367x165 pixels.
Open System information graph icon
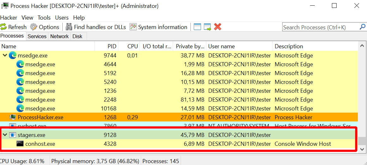[133, 27]
